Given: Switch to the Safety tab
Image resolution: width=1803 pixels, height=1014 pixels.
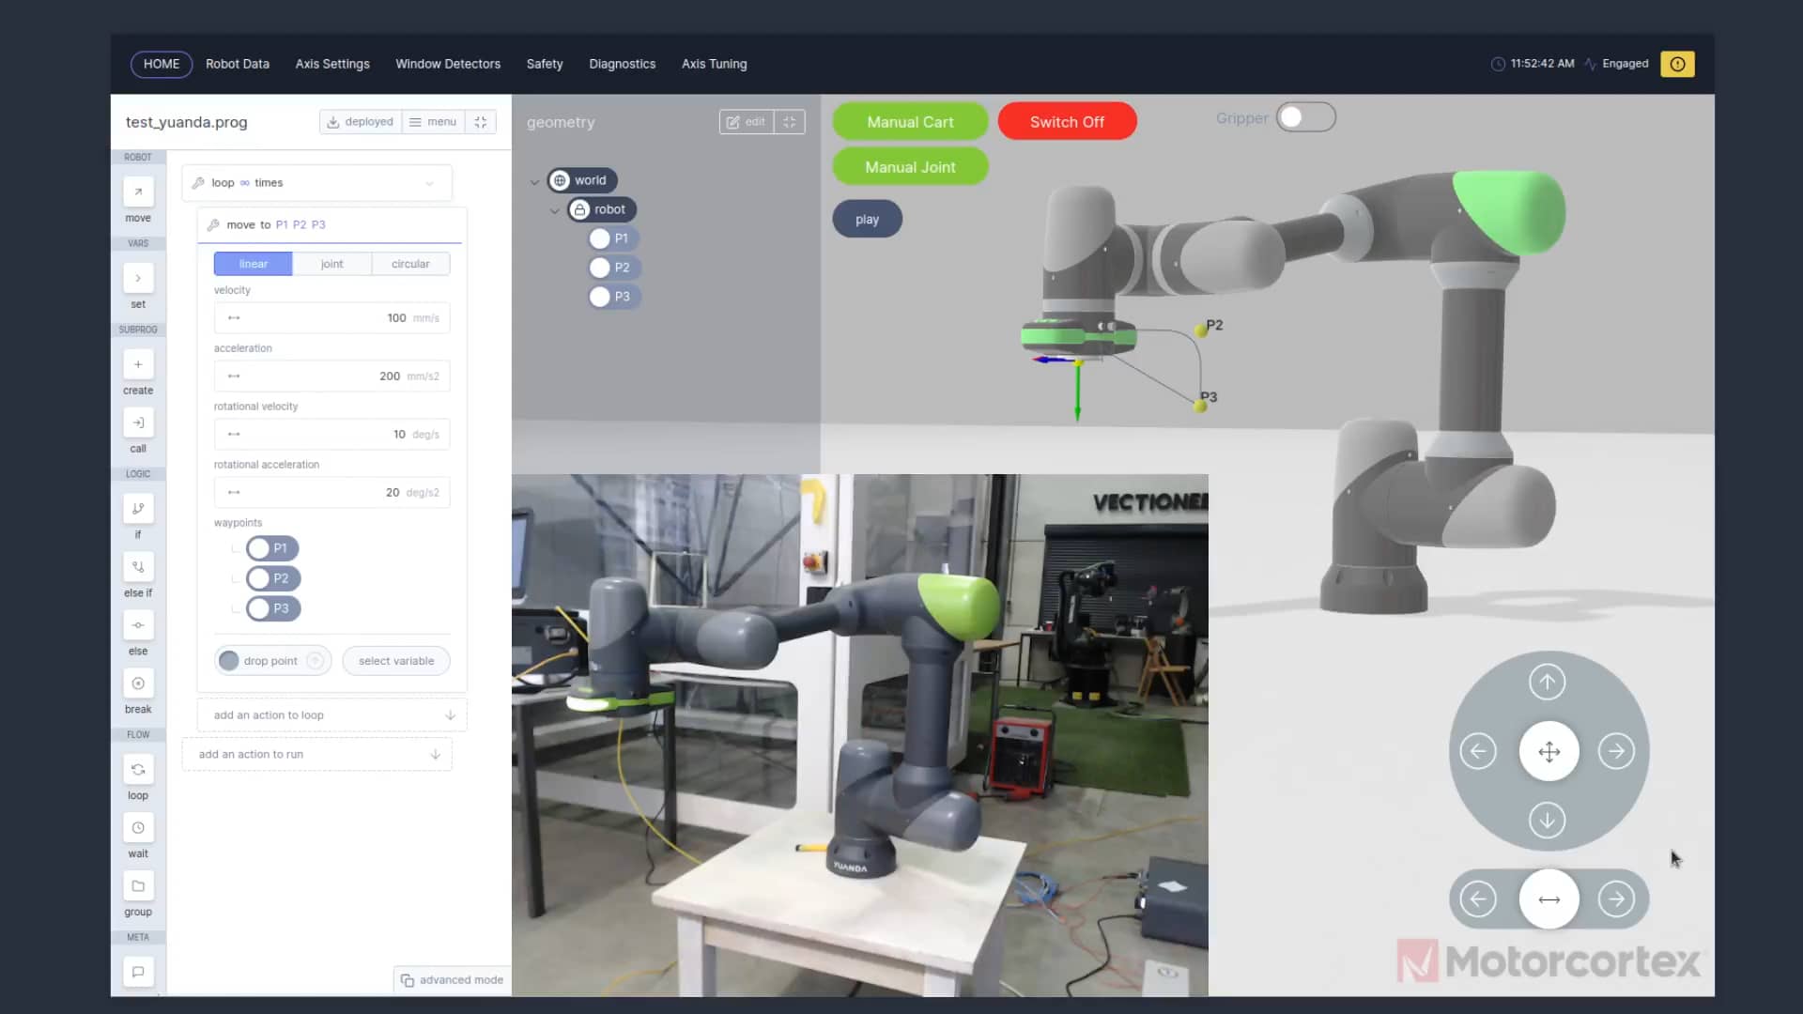Looking at the screenshot, I should tap(545, 64).
